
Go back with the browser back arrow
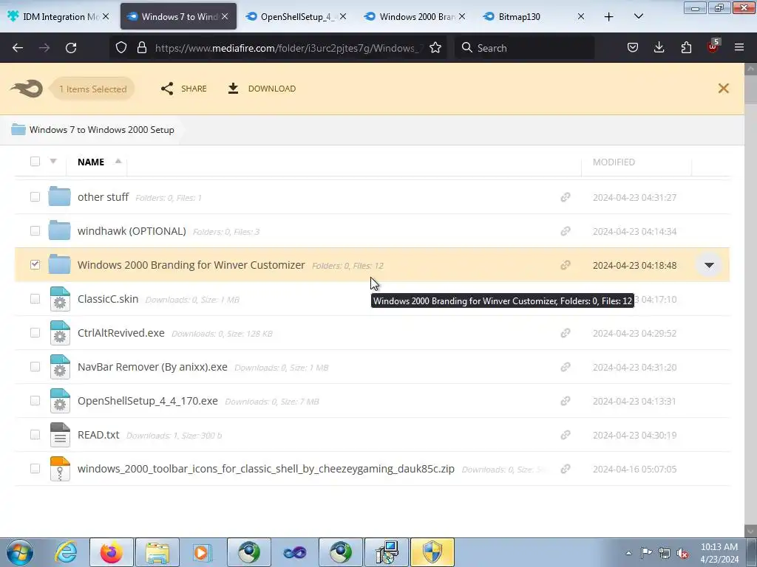tap(18, 48)
